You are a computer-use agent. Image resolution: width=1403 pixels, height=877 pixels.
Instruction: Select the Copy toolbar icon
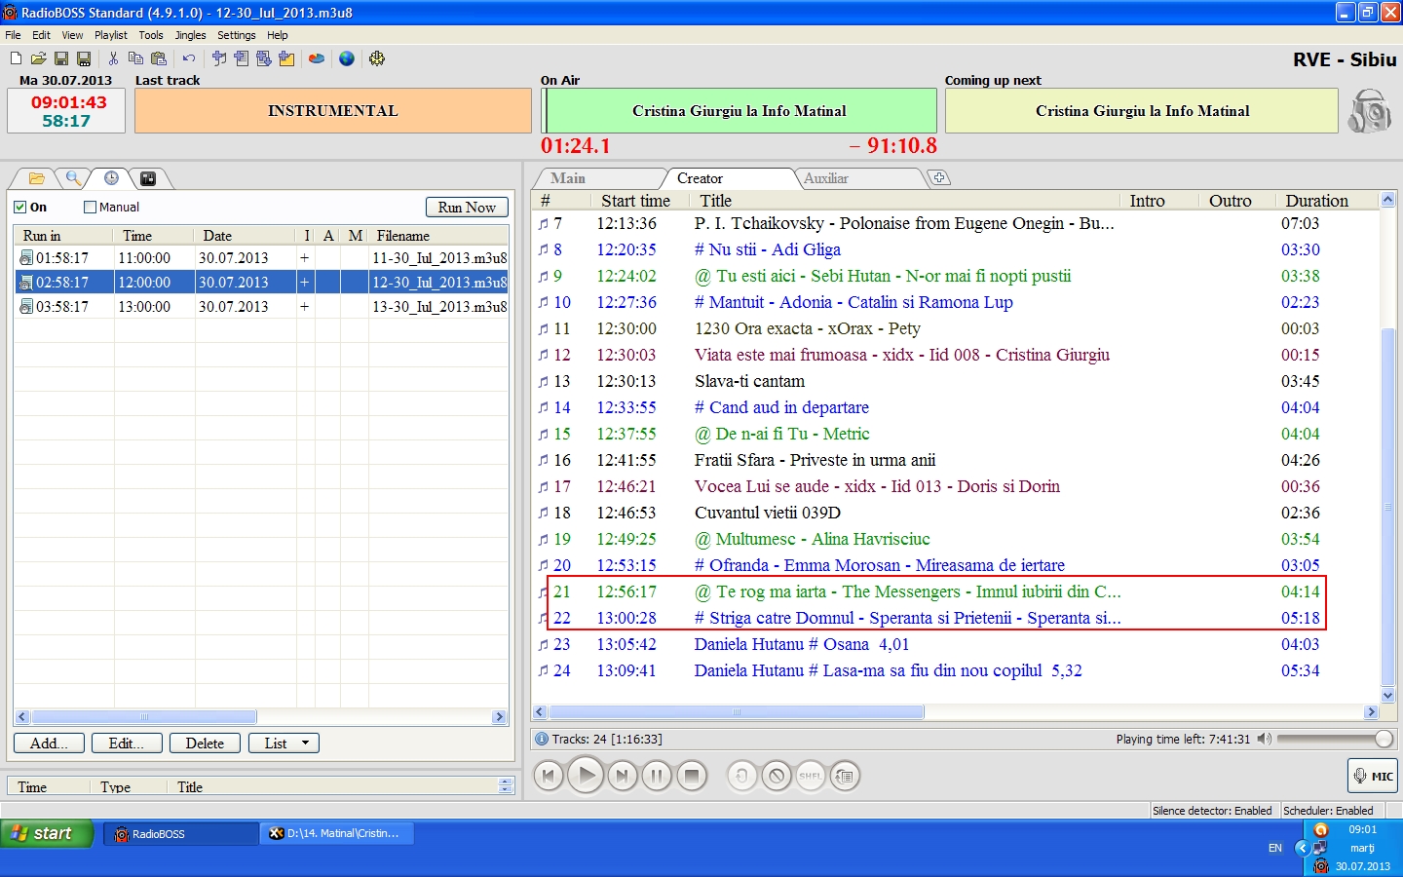click(135, 58)
